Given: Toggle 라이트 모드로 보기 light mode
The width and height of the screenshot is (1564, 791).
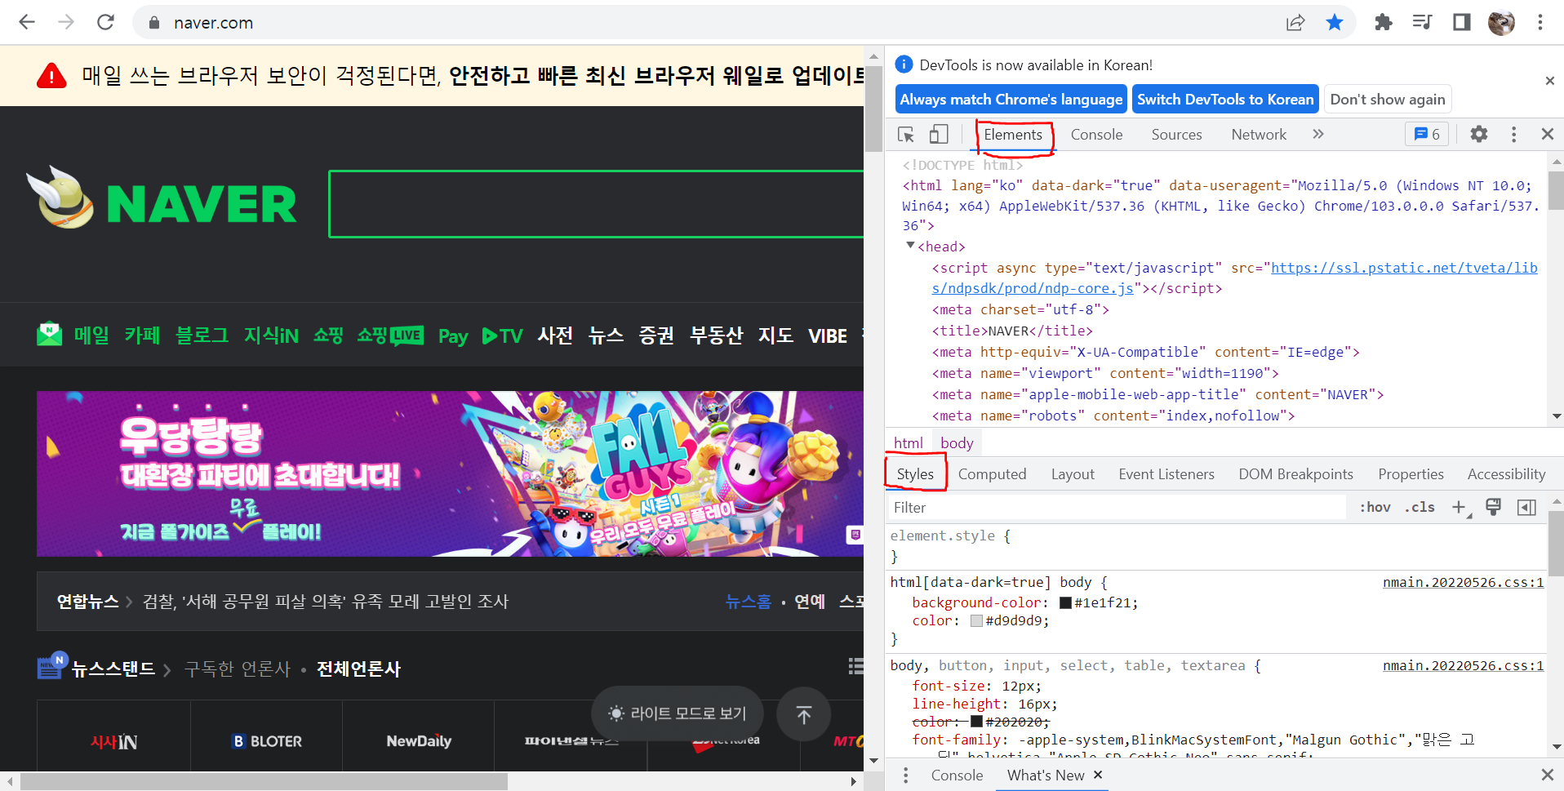Looking at the screenshot, I should pyautogui.click(x=678, y=713).
